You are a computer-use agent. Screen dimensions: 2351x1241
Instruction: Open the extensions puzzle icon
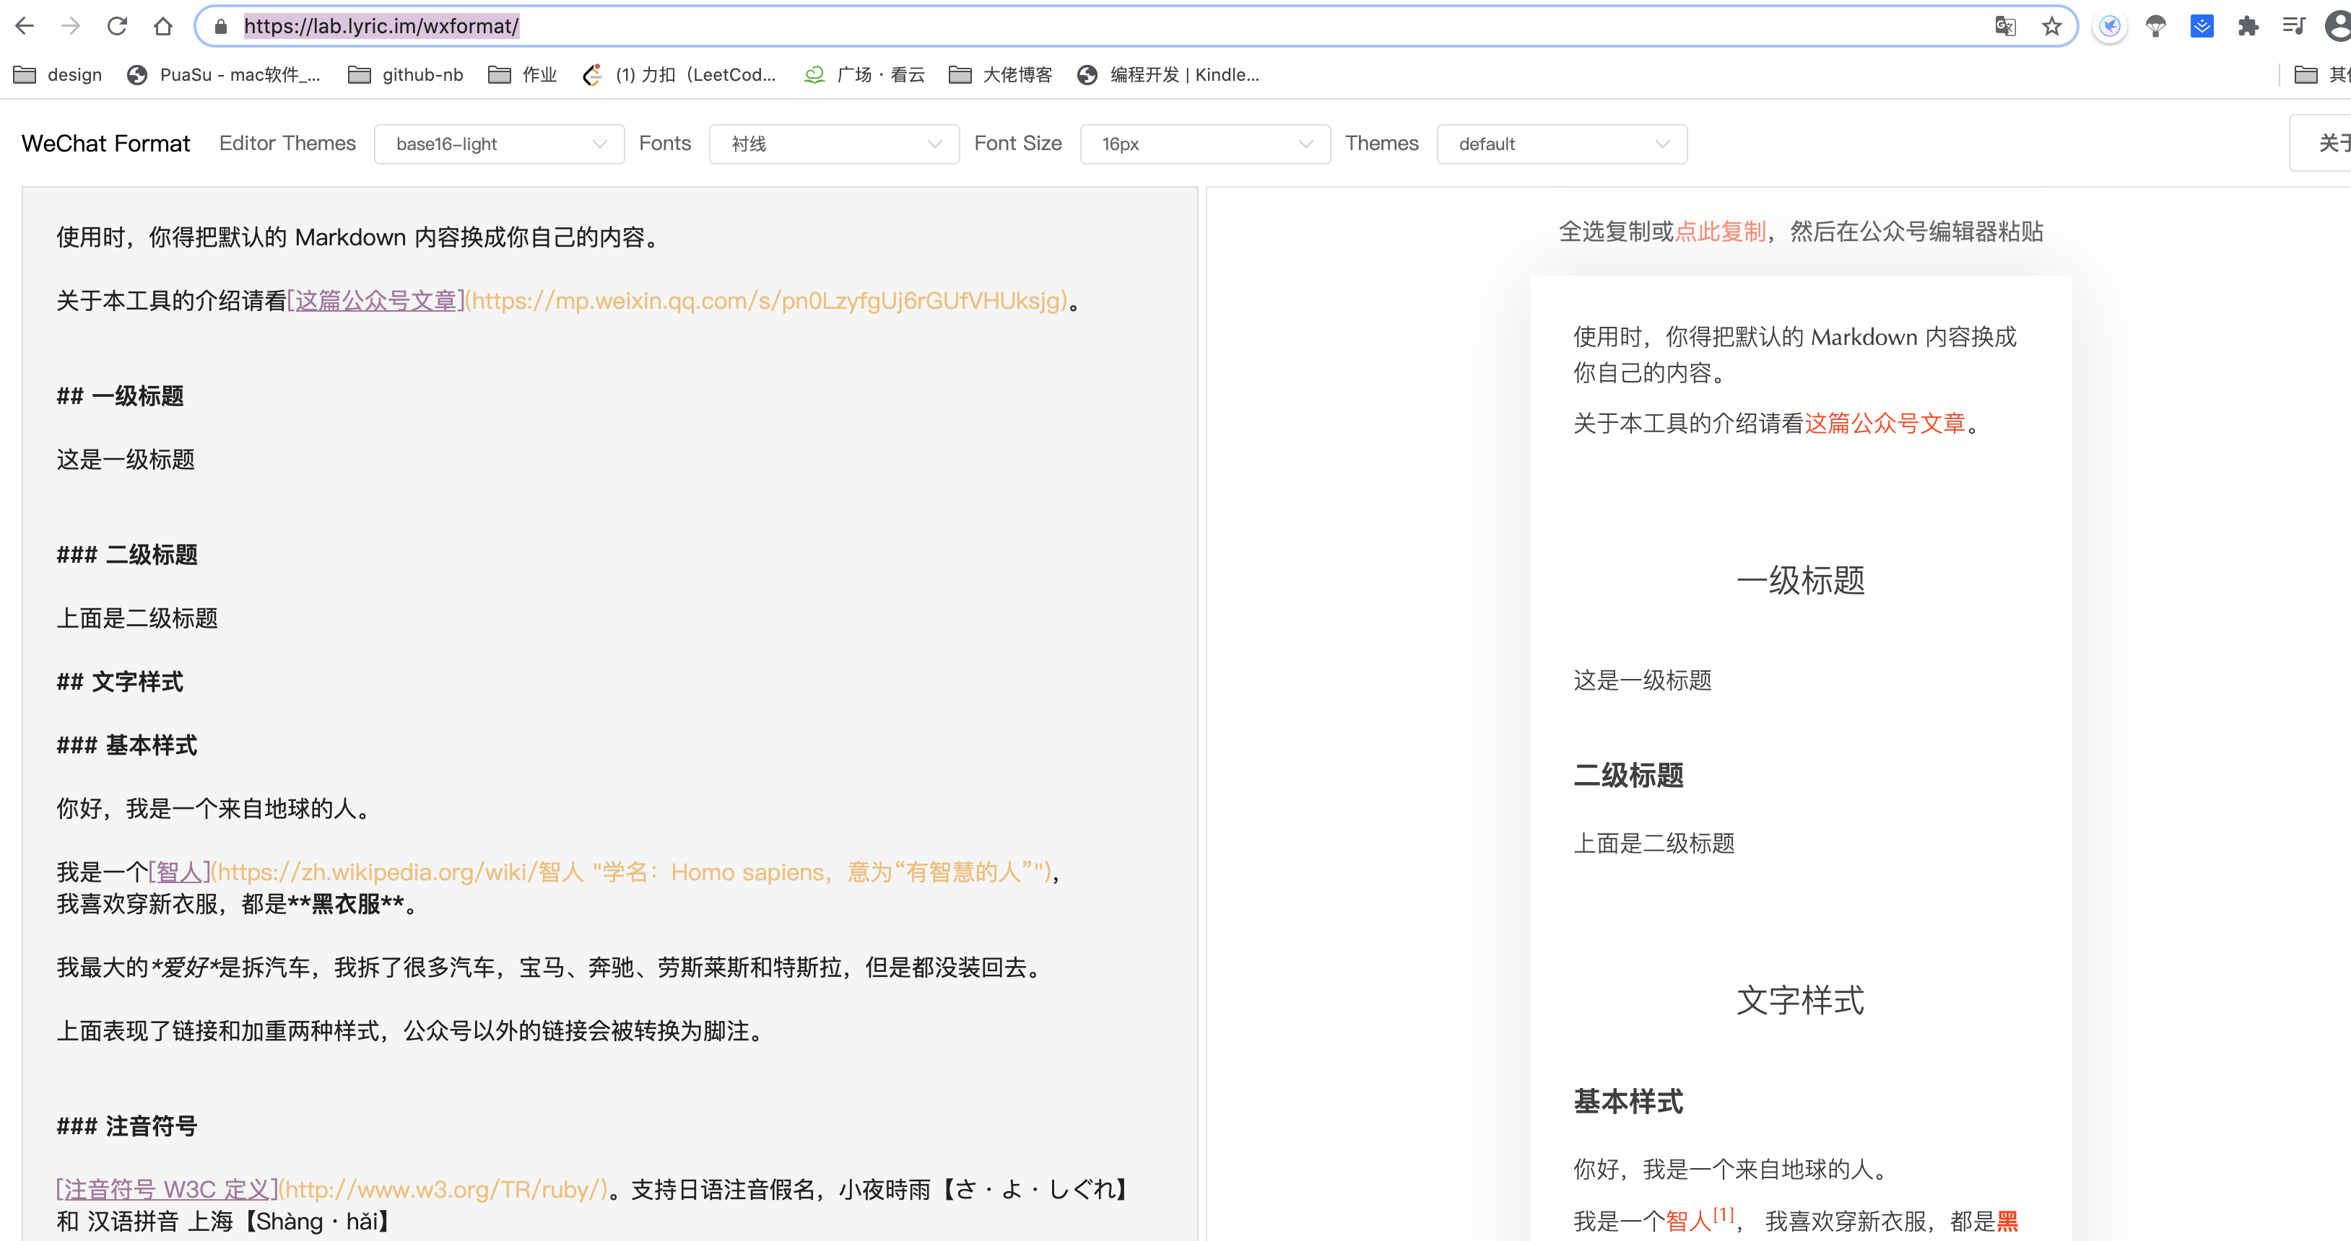[x=2248, y=25]
